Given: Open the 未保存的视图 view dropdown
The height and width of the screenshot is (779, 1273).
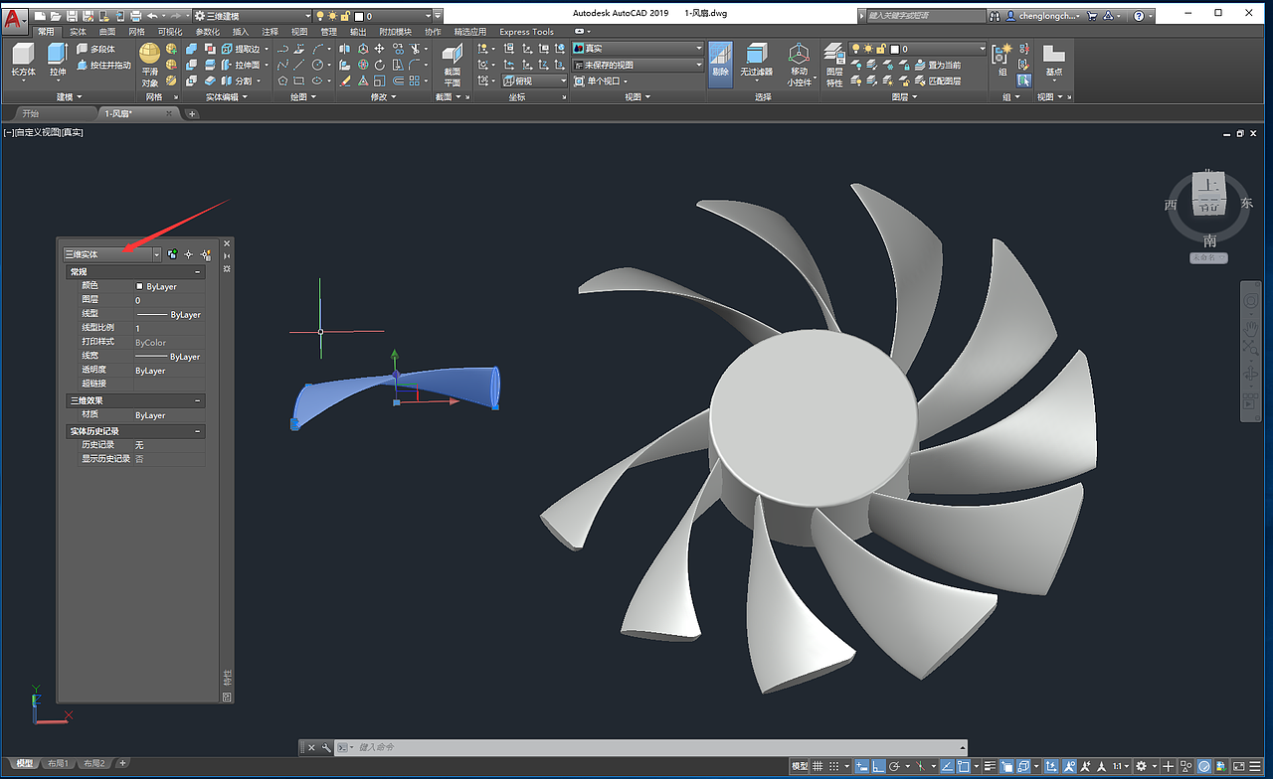Looking at the screenshot, I should 638,65.
